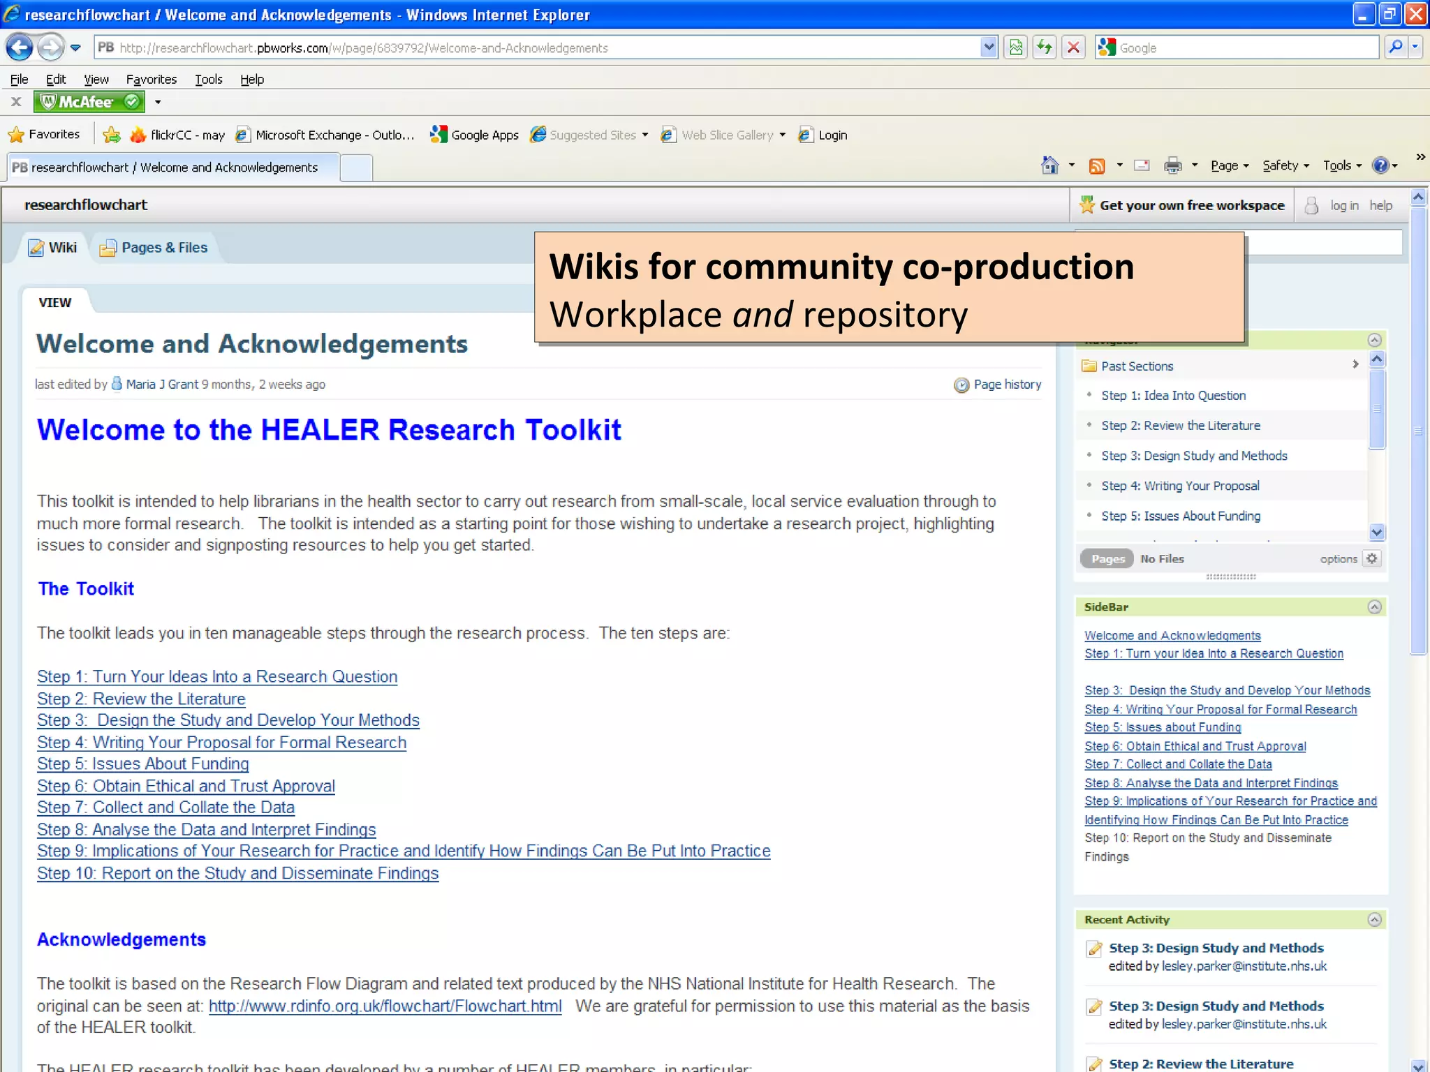Viewport: 1430px width, 1072px height.
Task: Open the Edit menu
Action: click(56, 79)
